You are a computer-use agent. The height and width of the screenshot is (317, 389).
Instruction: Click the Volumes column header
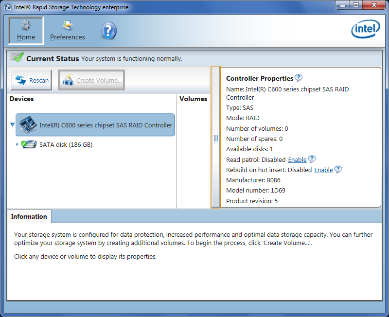pyautogui.click(x=193, y=99)
